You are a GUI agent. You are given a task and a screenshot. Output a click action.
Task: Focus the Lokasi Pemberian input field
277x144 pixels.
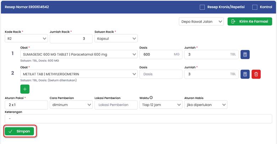[116, 105]
